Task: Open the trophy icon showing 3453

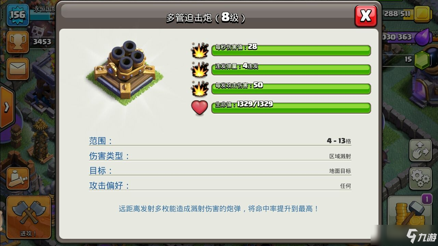Action: [17, 42]
